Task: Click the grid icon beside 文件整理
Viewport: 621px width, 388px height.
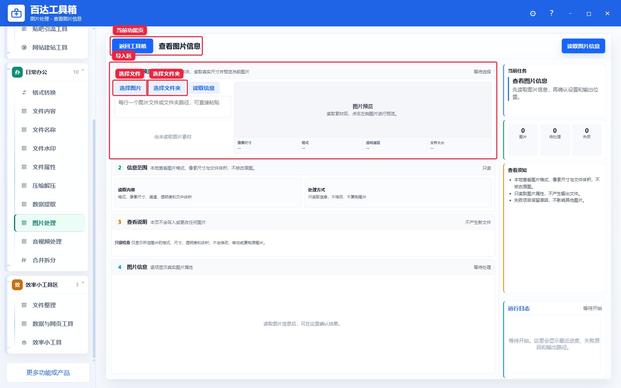Action: point(24,305)
